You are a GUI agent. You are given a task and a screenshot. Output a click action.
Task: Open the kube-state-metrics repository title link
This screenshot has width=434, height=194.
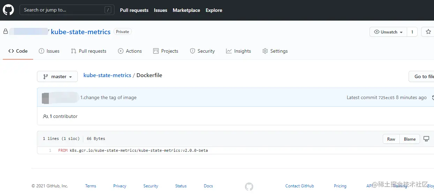click(81, 32)
